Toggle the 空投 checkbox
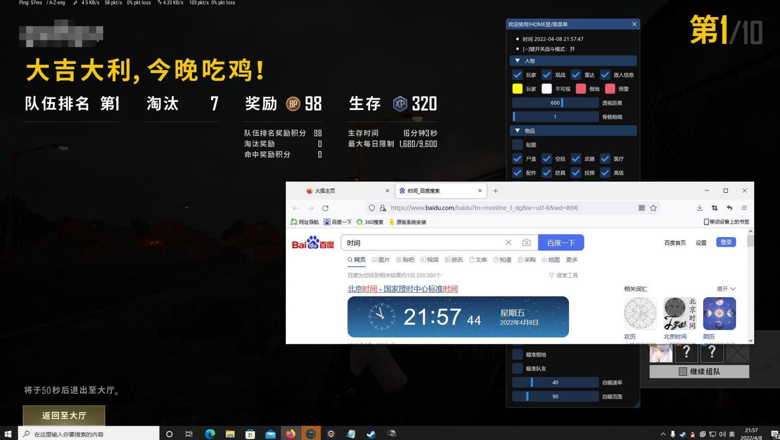 547,159
